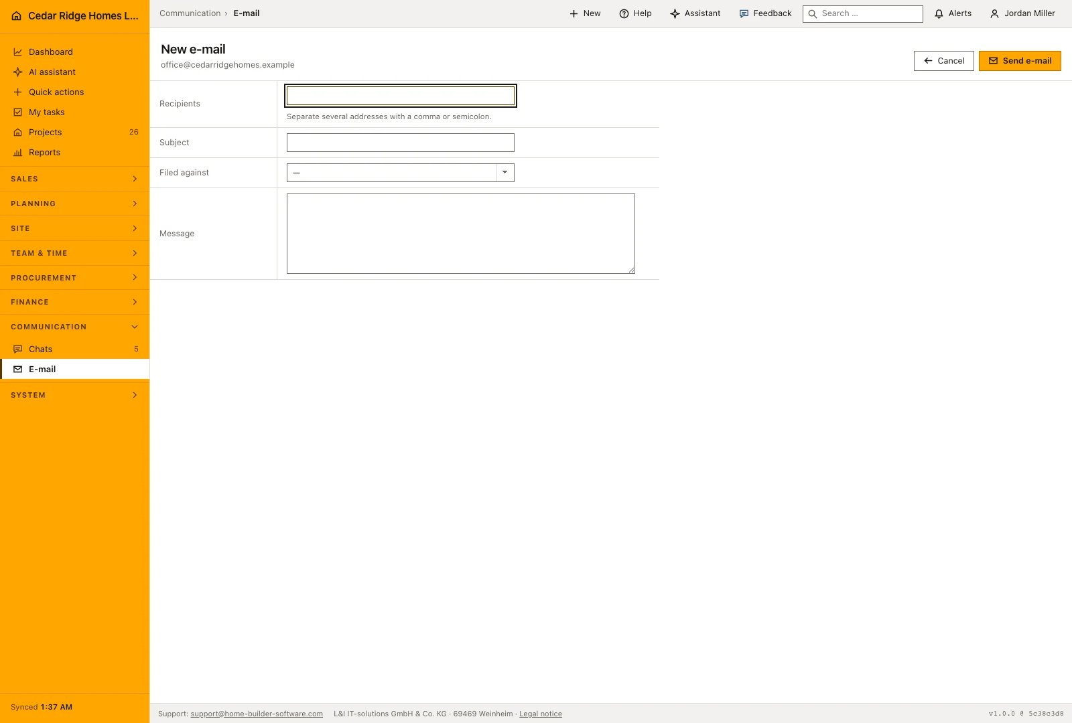
Task: Click the global Search box
Action: [x=863, y=14]
